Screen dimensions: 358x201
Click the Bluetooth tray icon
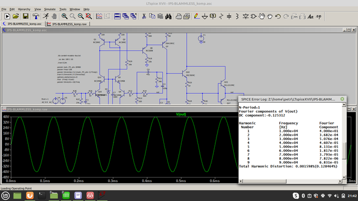click(x=303, y=196)
